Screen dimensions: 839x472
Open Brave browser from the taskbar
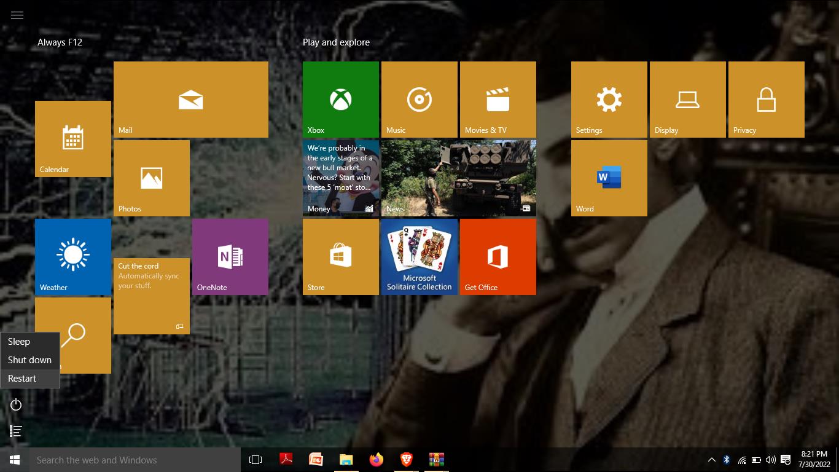[406, 460]
